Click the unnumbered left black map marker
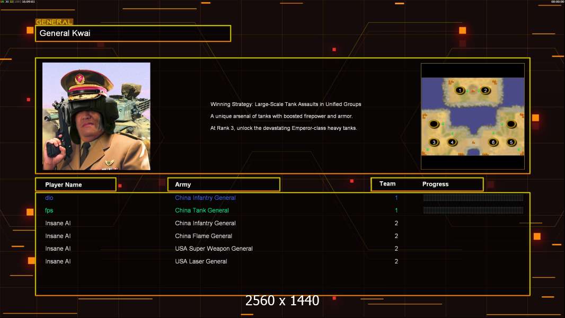This screenshot has width=565, height=318. pos(434,124)
